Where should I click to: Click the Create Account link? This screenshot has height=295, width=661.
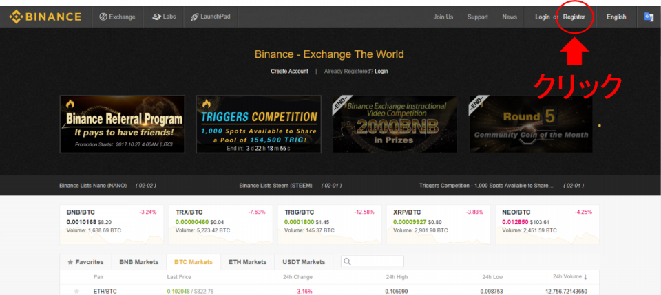(x=289, y=71)
